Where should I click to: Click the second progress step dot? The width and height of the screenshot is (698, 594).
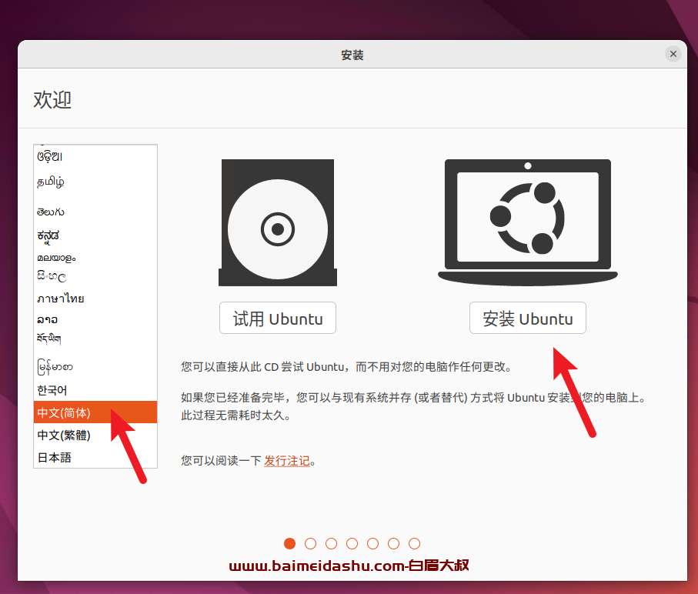click(x=310, y=543)
